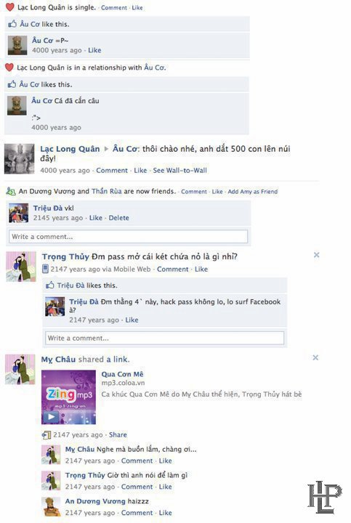Click comment box under Triệu Đà vkl
Screen dimensions: 351x523
pyautogui.click(x=128, y=237)
